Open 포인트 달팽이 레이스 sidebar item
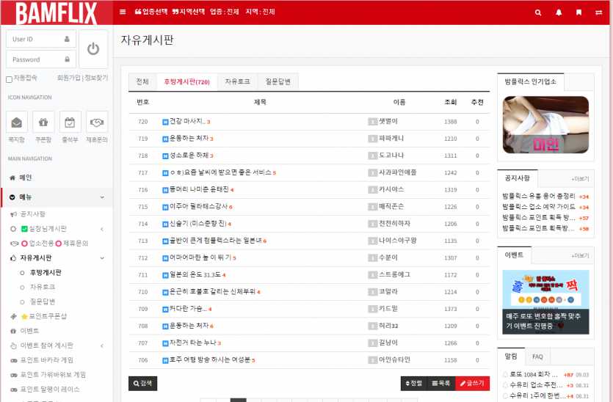This screenshot has height=402, width=613. [50, 390]
